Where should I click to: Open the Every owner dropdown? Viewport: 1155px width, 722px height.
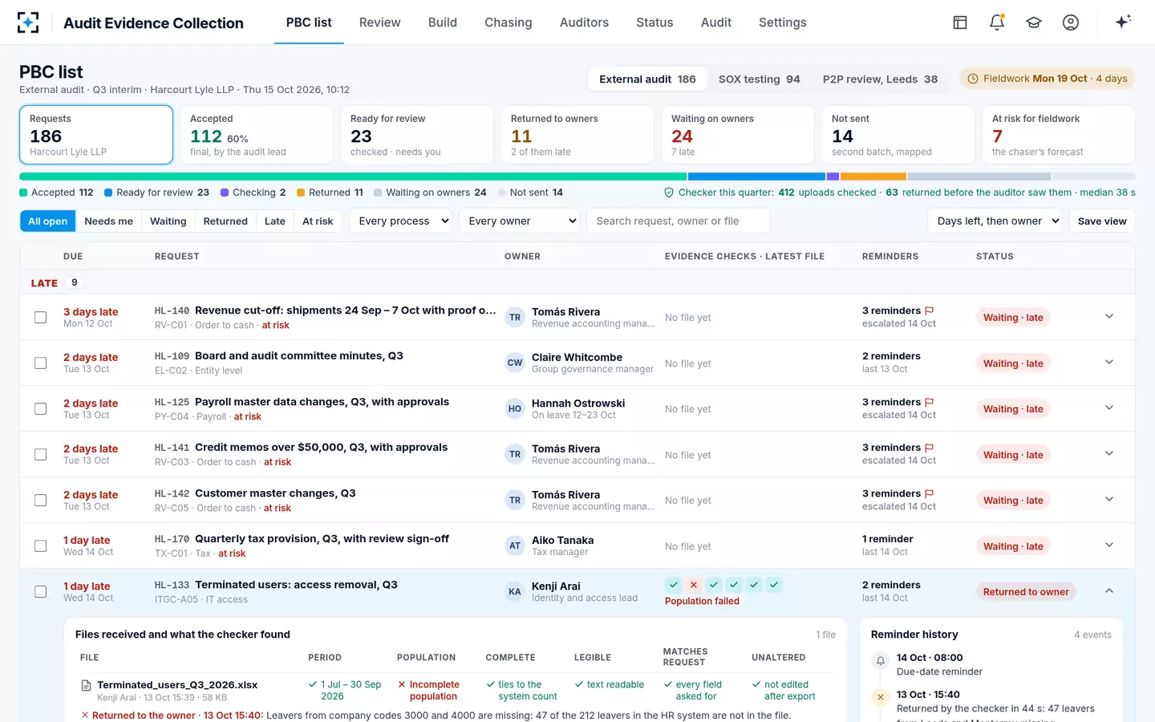click(x=520, y=221)
